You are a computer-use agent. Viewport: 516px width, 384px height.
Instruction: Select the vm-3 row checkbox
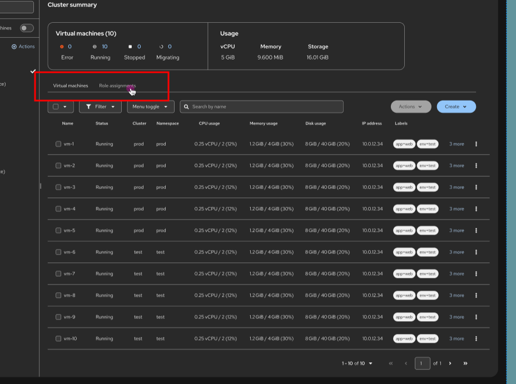click(58, 187)
